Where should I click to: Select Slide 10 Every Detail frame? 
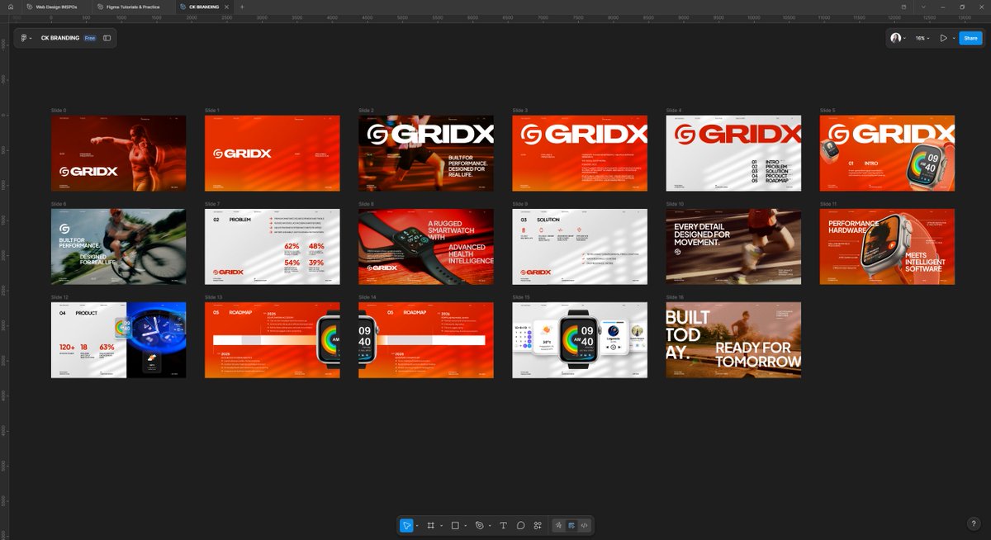pos(733,246)
